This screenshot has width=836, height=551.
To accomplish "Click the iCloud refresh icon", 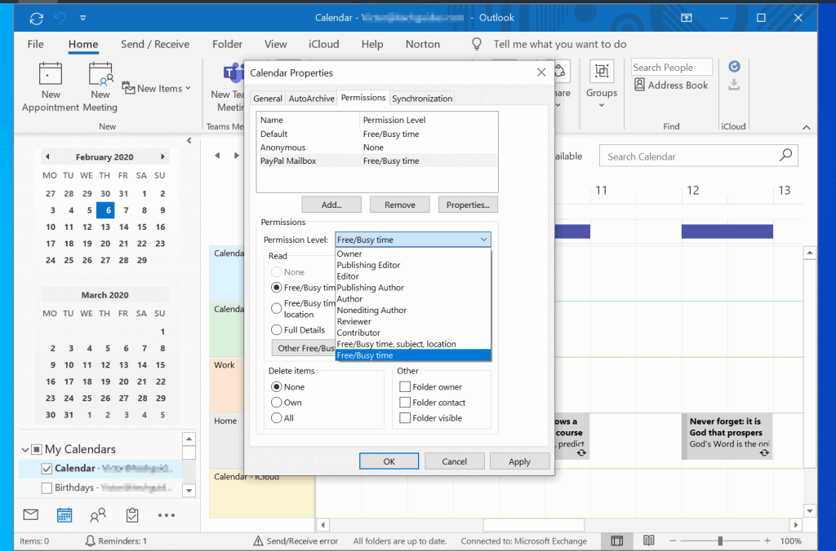I will coord(734,66).
